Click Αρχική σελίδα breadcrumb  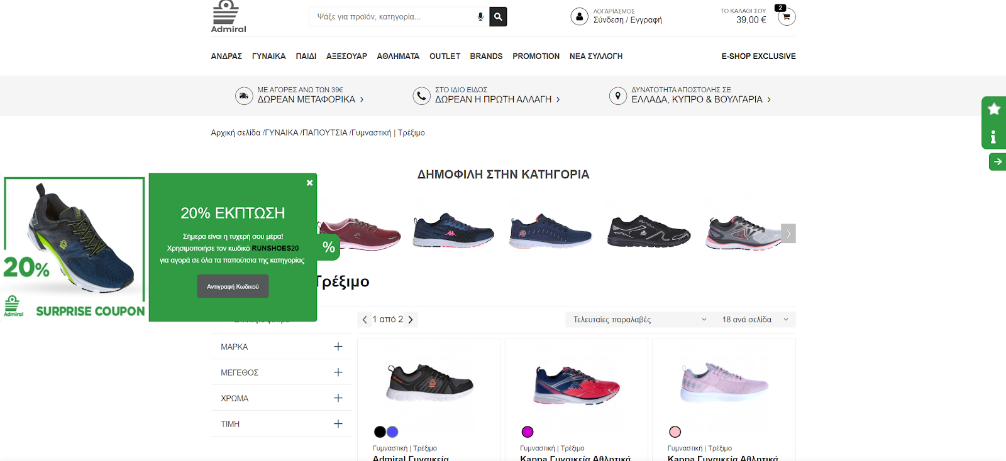point(235,133)
